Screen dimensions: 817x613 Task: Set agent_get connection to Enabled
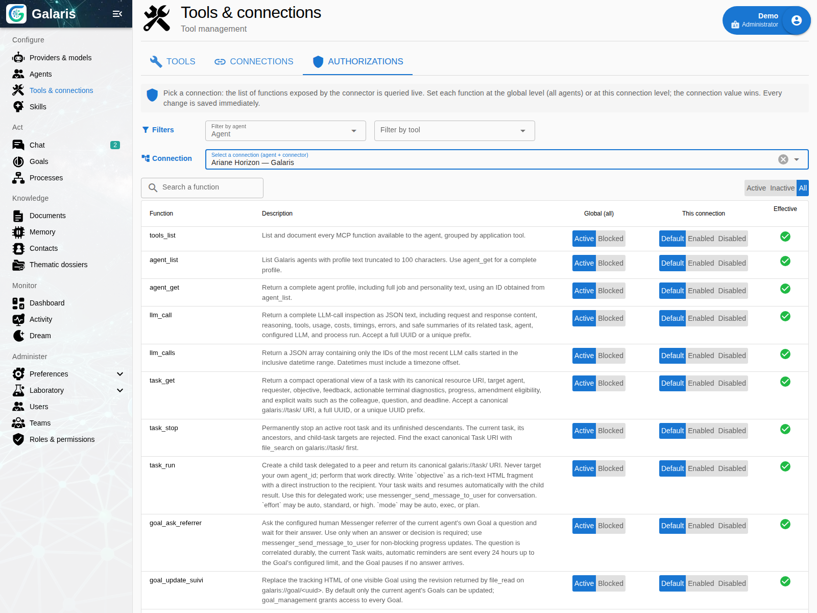701,291
